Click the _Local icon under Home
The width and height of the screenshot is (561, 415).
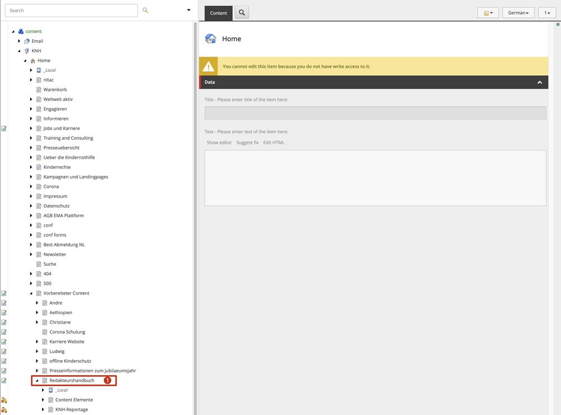pyautogui.click(x=38, y=71)
